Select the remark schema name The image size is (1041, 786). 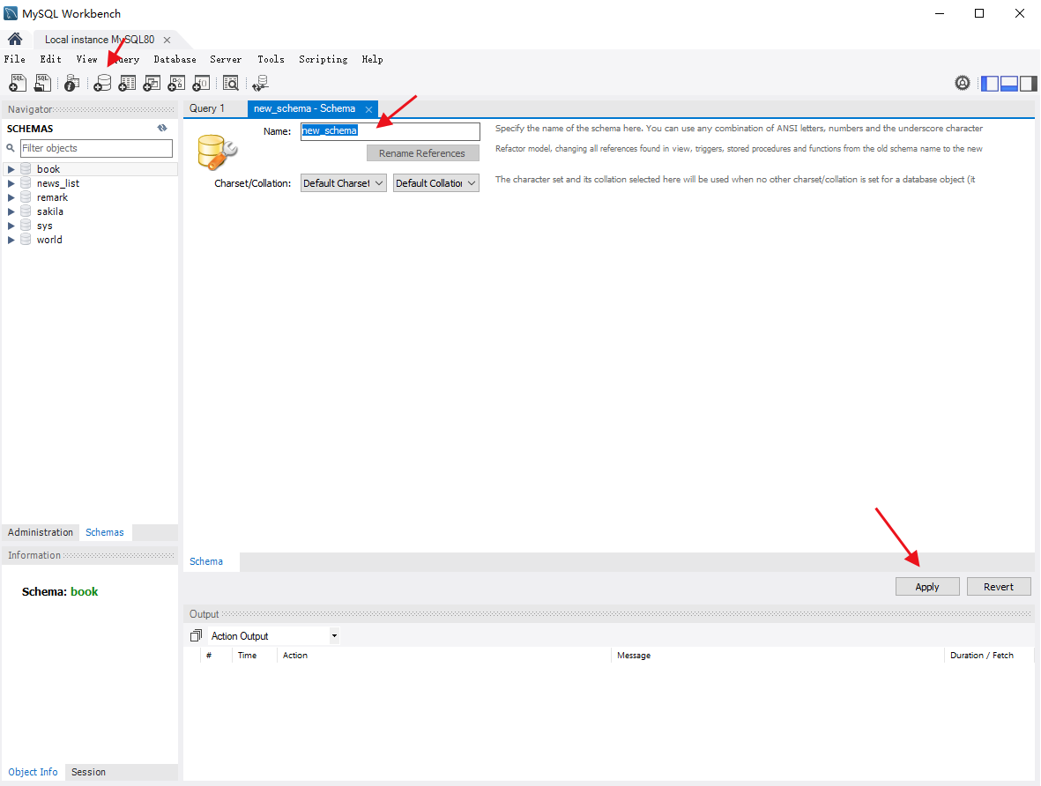click(53, 197)
